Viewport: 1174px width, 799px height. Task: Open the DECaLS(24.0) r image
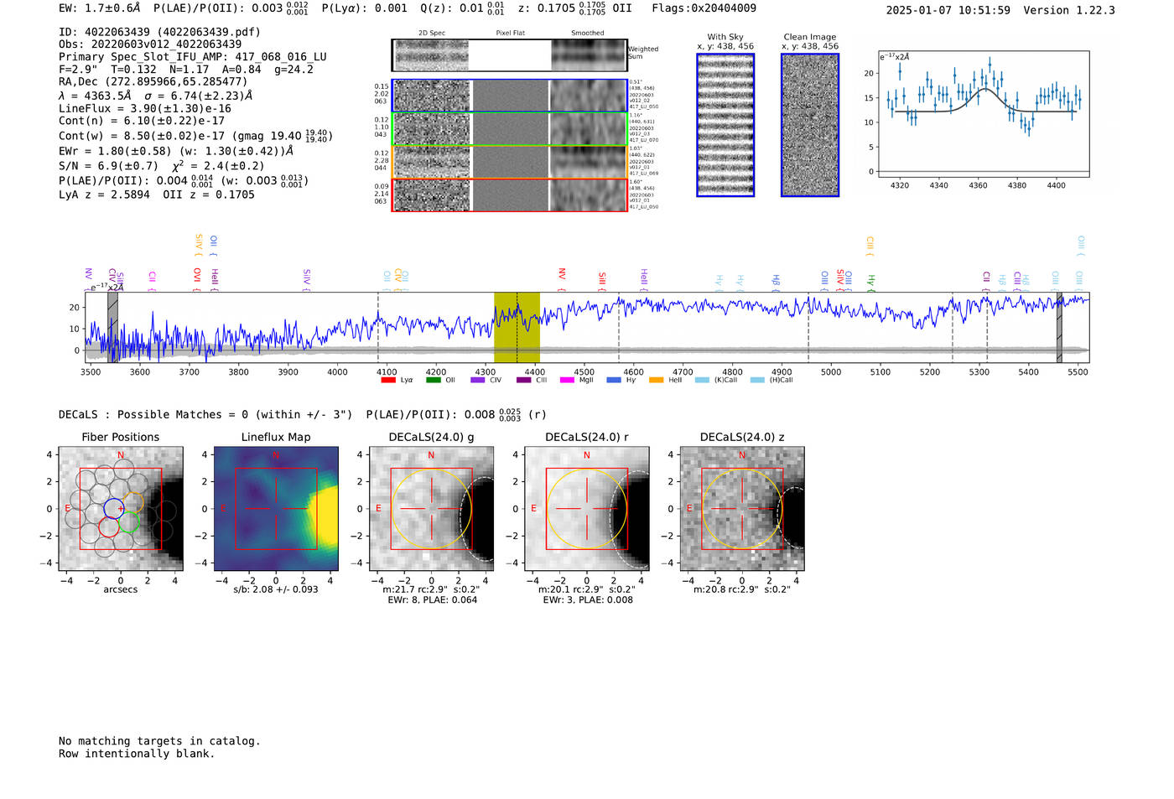pos(586,508)
